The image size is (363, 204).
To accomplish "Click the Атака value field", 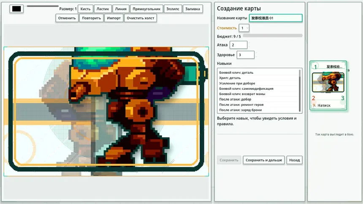I will point(238,45).
